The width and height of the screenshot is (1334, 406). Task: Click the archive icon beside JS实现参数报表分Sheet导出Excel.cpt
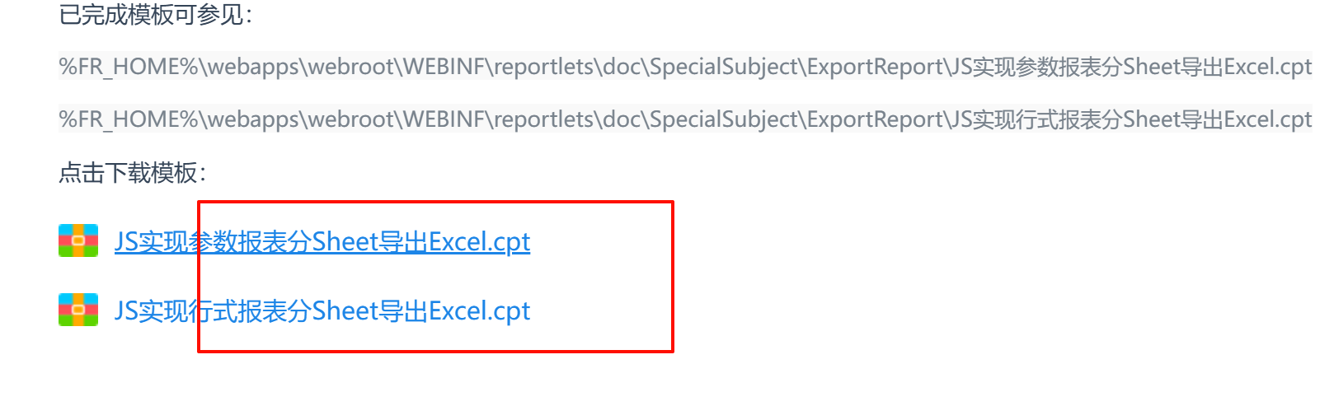(78, 240)
